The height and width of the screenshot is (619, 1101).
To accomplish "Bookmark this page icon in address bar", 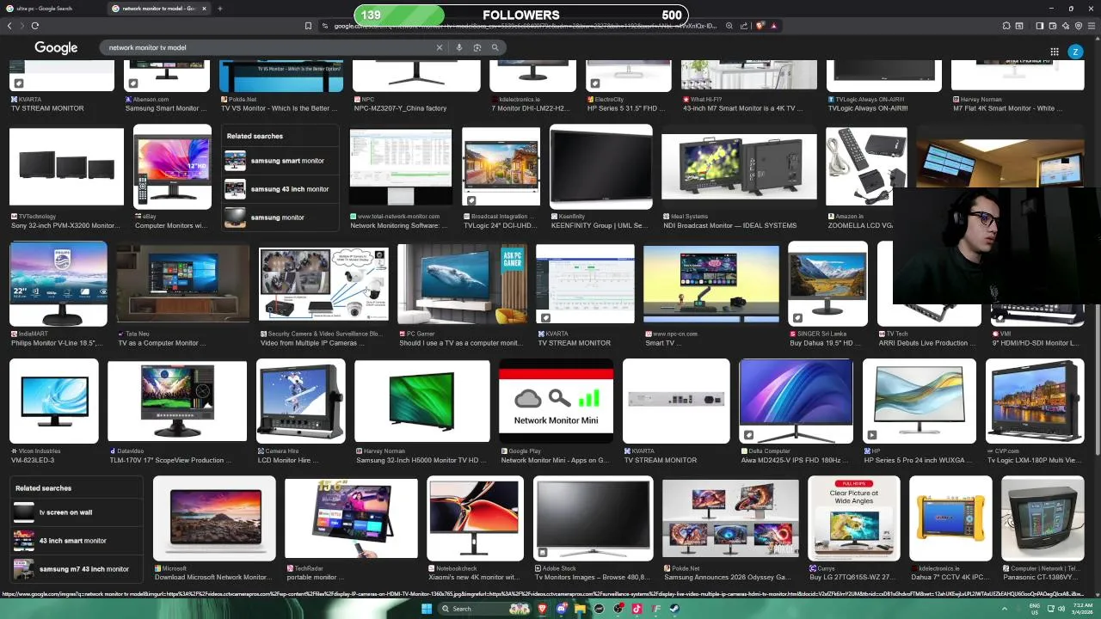I will [x=308, y=26].
